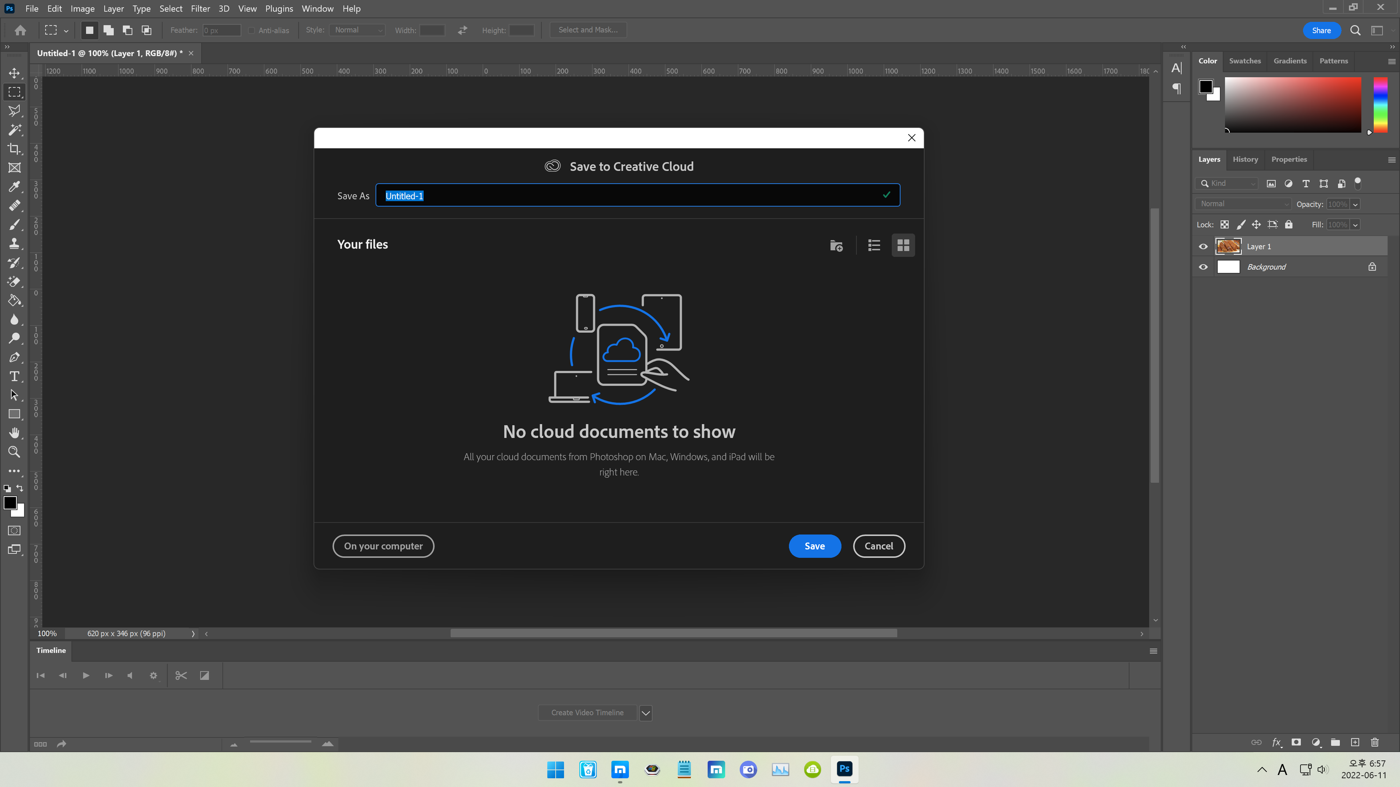
Task: Click Create Video Timeline button
Action: (587, 713)
